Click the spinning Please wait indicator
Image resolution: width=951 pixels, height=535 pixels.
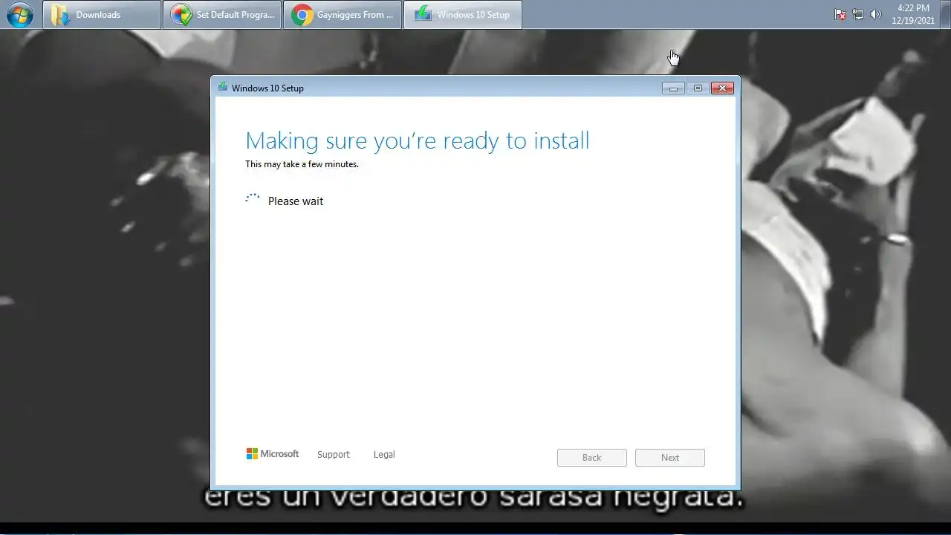click(253, 199)
